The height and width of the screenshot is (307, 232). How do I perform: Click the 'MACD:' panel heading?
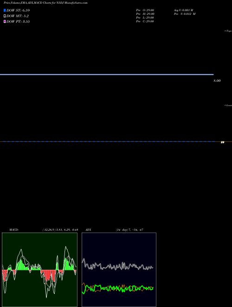[x=14, y=230]
